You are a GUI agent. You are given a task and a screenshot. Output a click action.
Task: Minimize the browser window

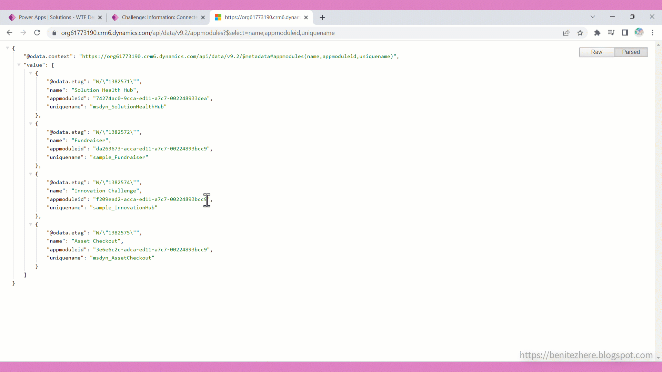click(x=612, y=17)
